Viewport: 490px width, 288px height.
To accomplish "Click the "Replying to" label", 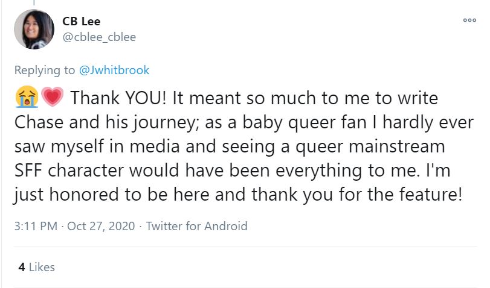I will click(45, 70).
